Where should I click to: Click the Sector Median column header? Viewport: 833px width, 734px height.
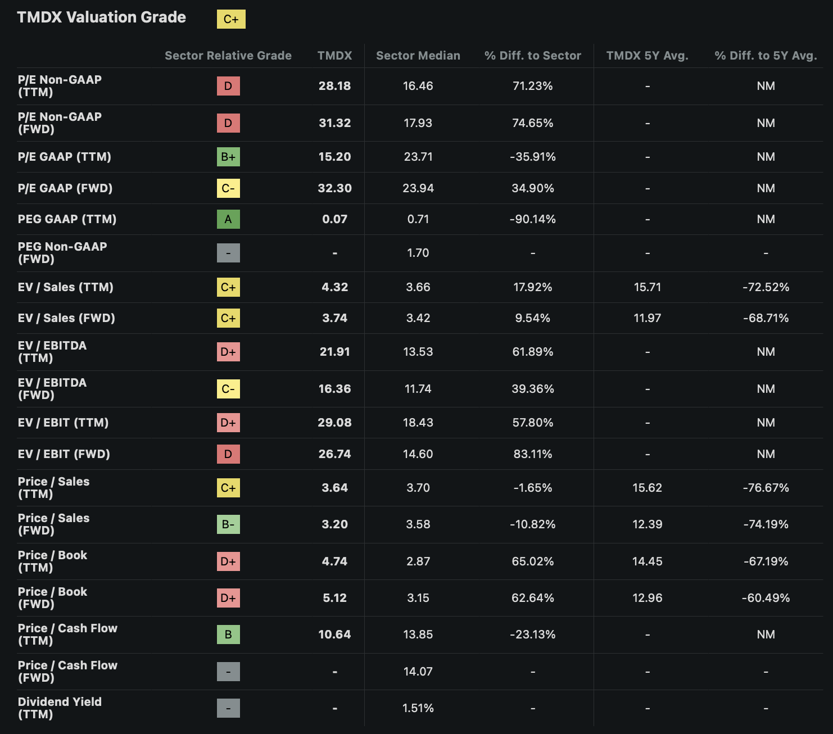point(418,56)
